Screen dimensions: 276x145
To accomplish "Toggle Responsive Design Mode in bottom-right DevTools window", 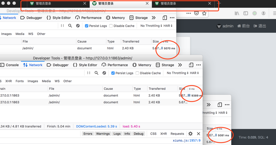I will (x=219, y=105).
